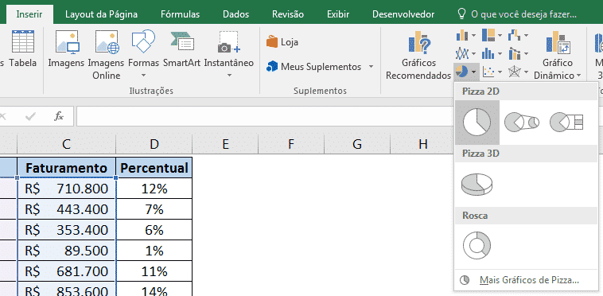Select column G header
The height and width of the screenshot is (296, 603).
[357, 144]
